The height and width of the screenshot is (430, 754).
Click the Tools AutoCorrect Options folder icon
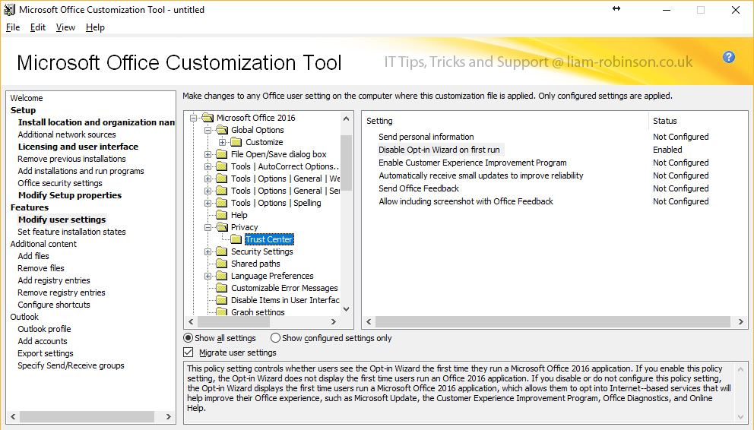click(222, 166)
